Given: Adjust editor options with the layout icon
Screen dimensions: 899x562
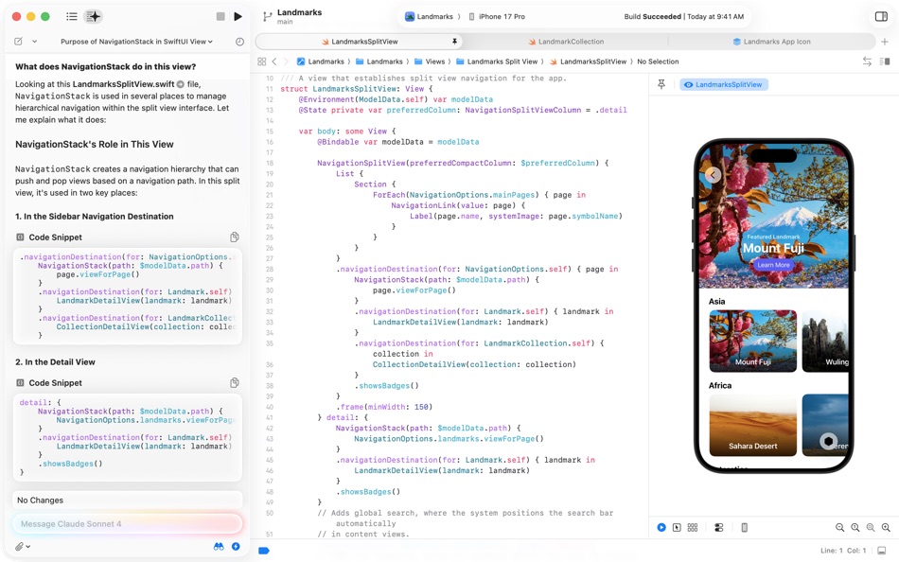Looking at the screenshot, I should pyautogui.click(x=885, y=61).
